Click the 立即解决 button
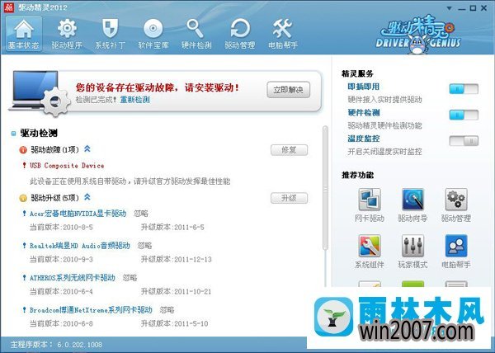This screenshot has width=495, height=353. pos(288,90)
